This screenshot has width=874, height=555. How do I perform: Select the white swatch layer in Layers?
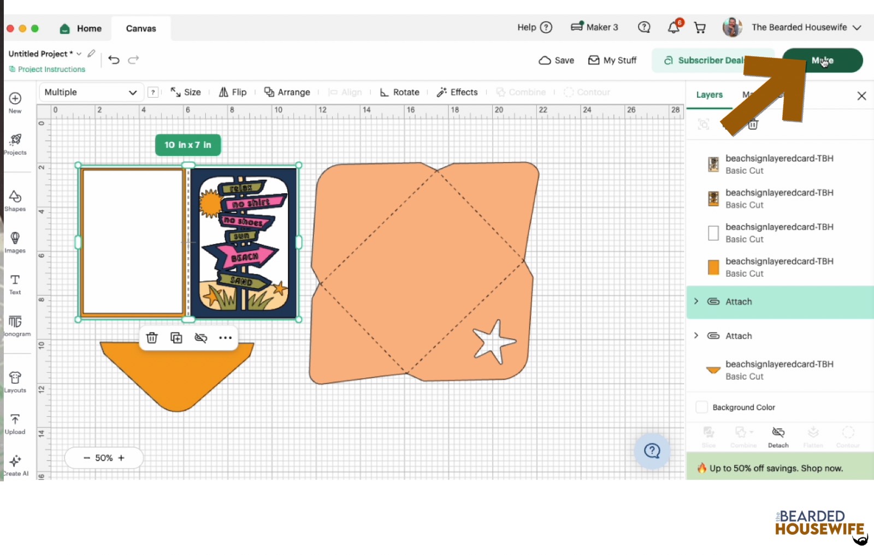point(713,233)
